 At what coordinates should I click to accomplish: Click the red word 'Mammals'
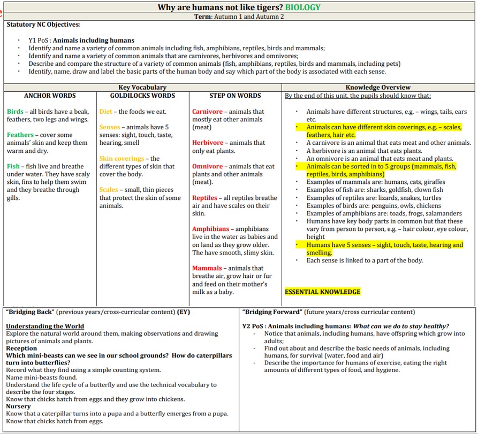tap(207, 268)
